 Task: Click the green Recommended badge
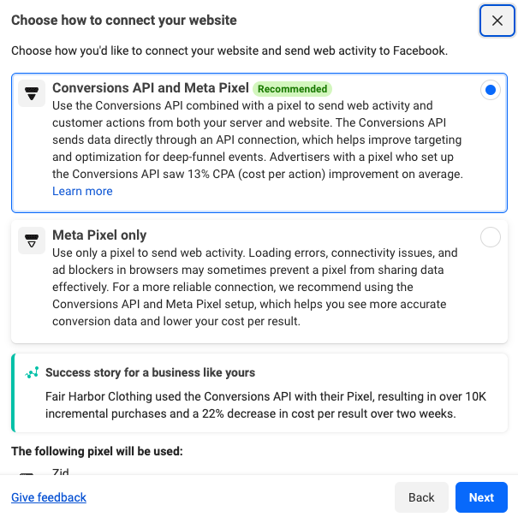click(292, 89)
